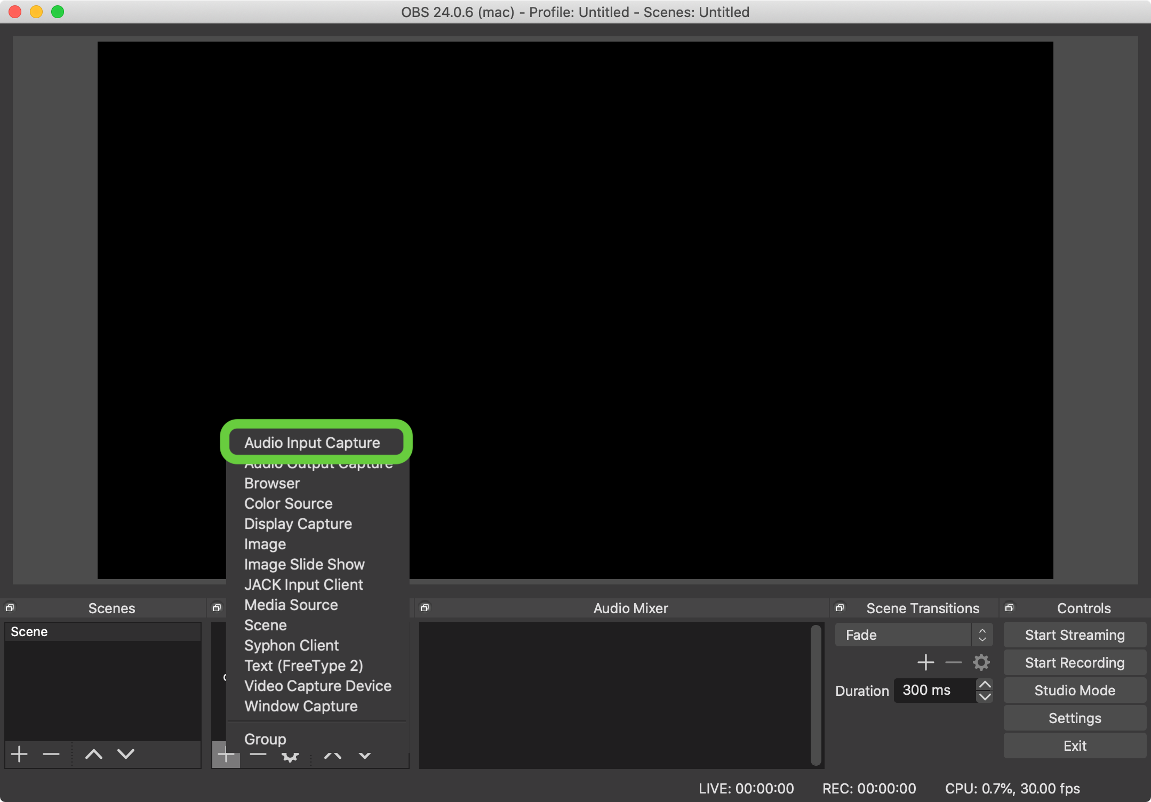Undock the Scenes panel icon
The width and height of the screenshot is (1151, 802).
tap(10, 608)
